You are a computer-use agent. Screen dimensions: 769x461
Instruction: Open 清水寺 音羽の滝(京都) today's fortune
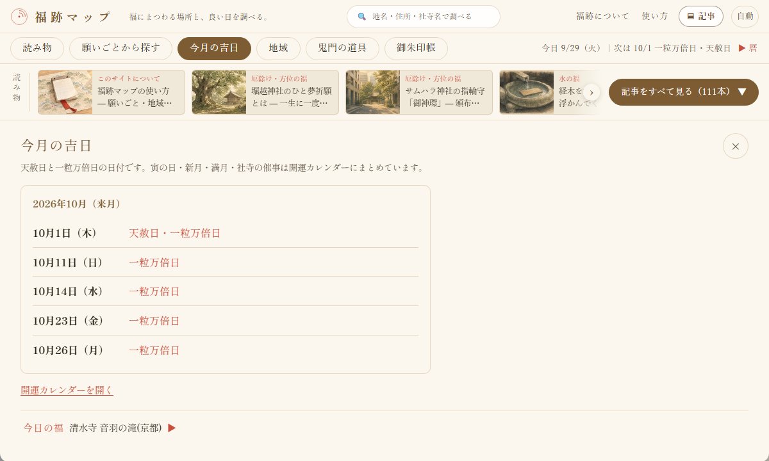pyautogui.click(x=115, y=428)
